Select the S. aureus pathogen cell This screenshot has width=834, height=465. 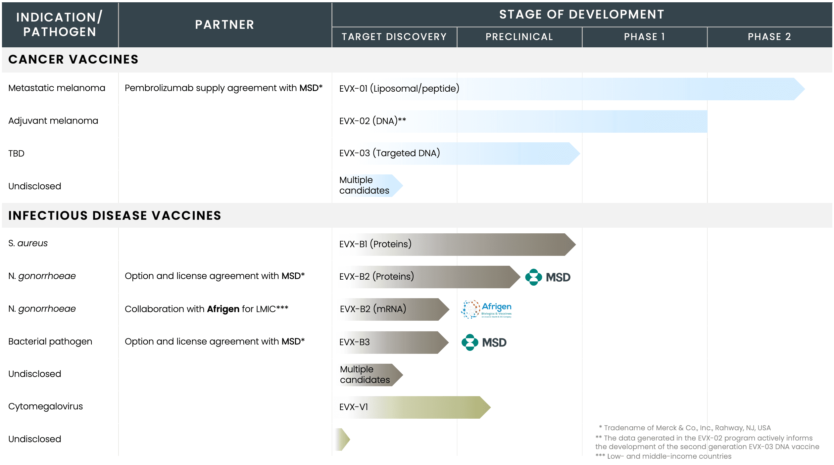tap(28, 243)
